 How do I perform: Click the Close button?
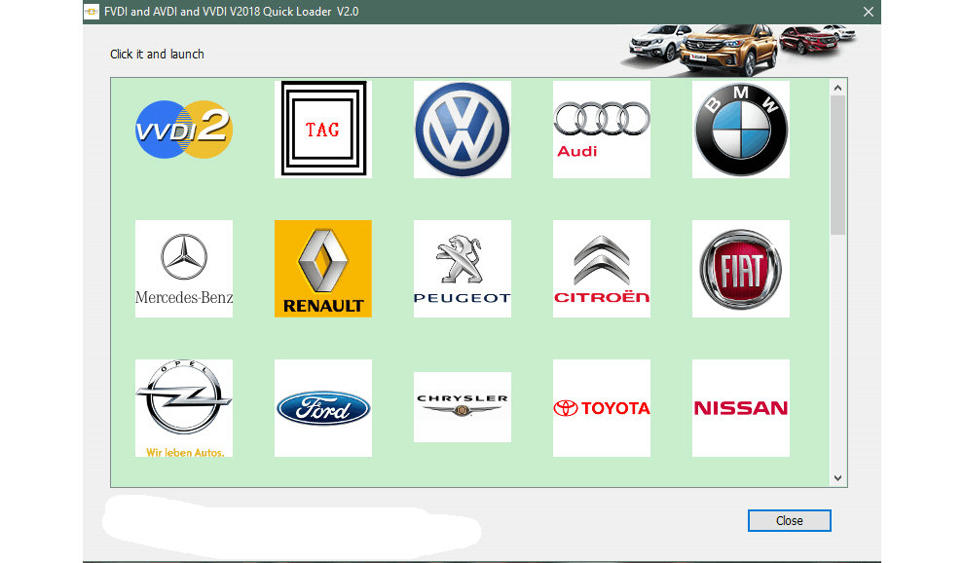click(790, 520)
